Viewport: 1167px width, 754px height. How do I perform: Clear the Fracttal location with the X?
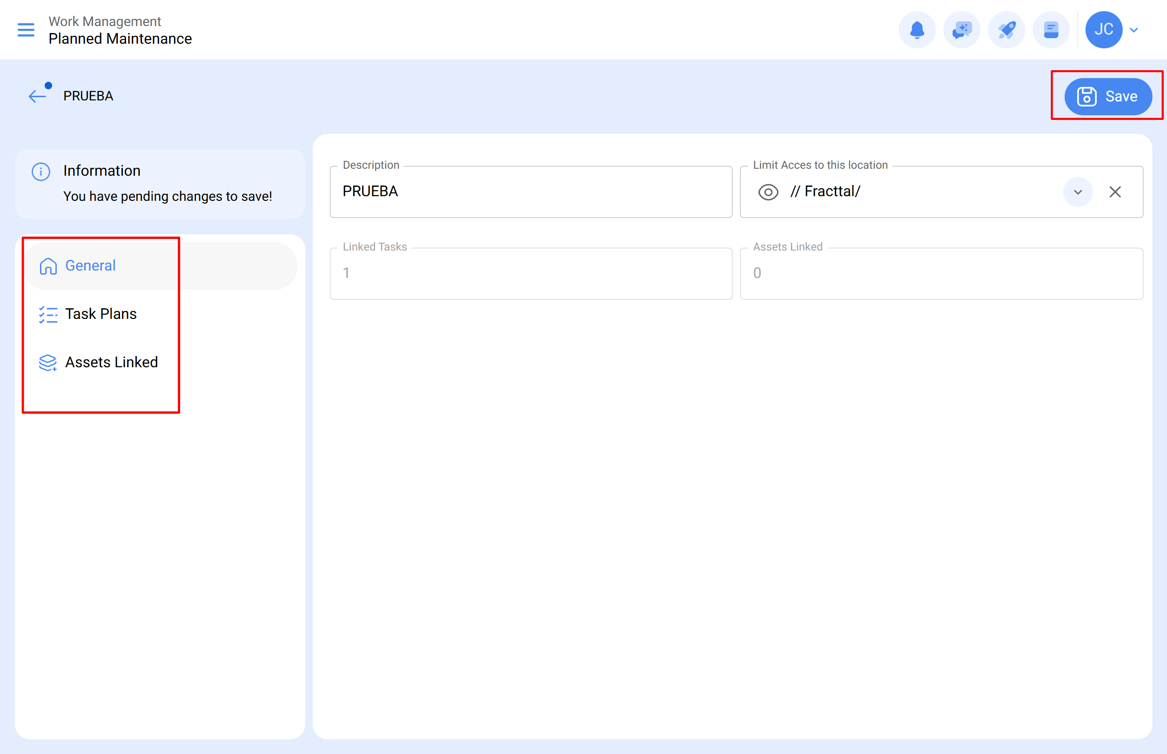[x=1115, y=192]
